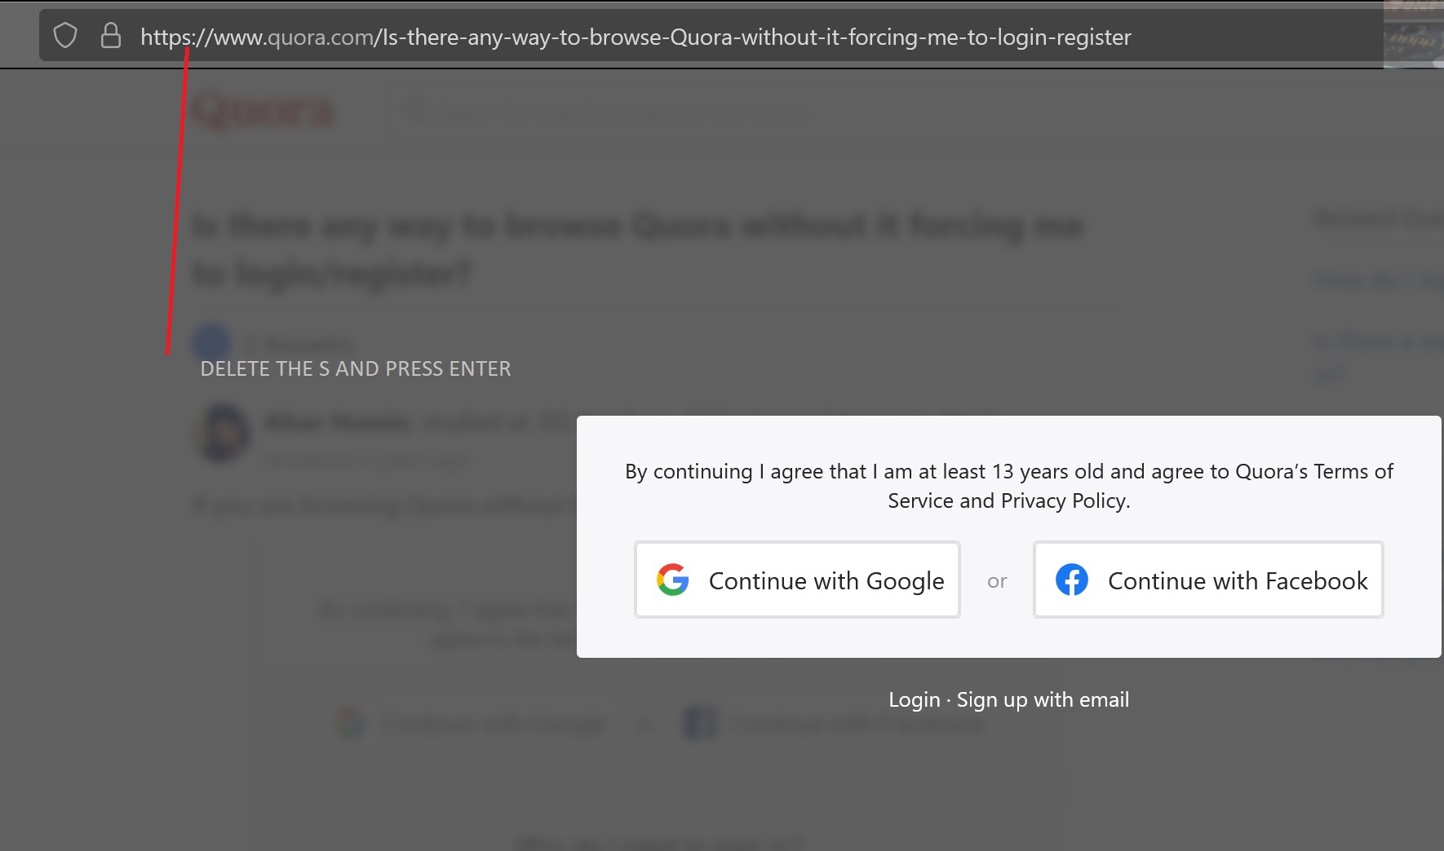Click the Google G logo
Viewport: 1444px width, 851px height.
(673, 580)
